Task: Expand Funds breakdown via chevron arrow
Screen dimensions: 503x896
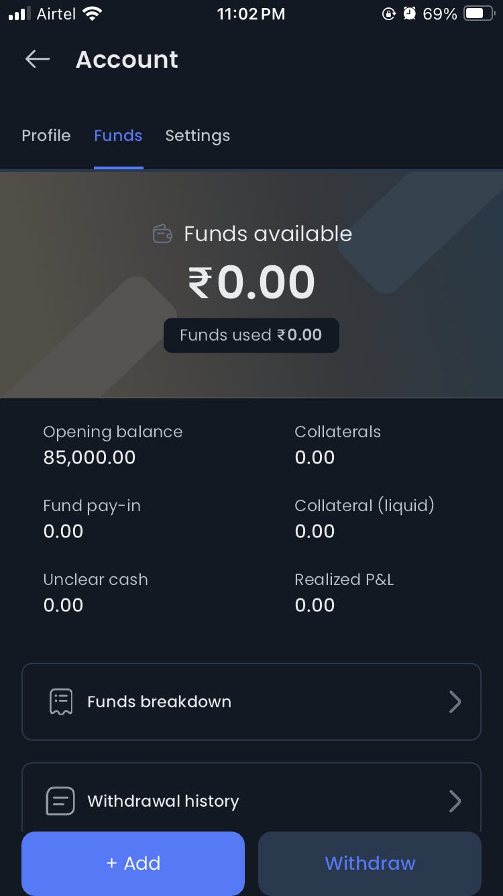Action: pyautogui.click(x=455, y=702)
